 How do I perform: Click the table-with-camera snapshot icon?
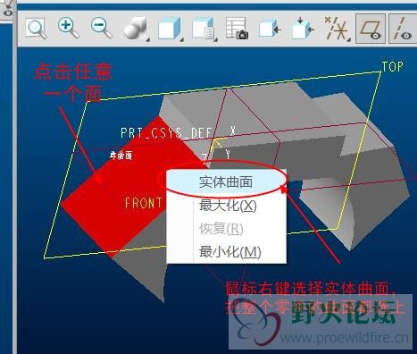coord(237,29)
